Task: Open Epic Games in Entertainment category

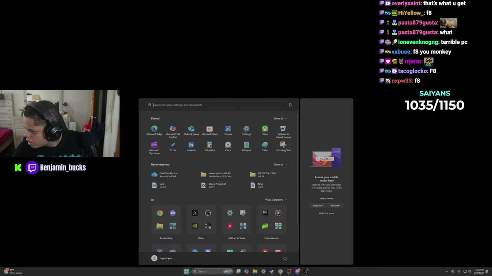Action: click(x=265, y=213)
